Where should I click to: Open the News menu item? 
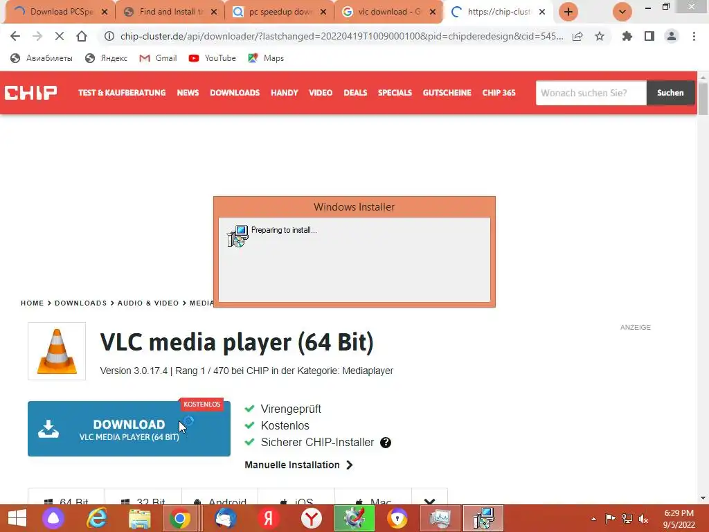pyautogui.click(x=188, y=93)
